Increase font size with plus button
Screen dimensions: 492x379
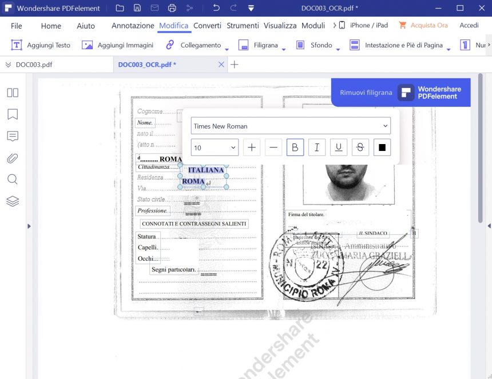tap(252, 147)
